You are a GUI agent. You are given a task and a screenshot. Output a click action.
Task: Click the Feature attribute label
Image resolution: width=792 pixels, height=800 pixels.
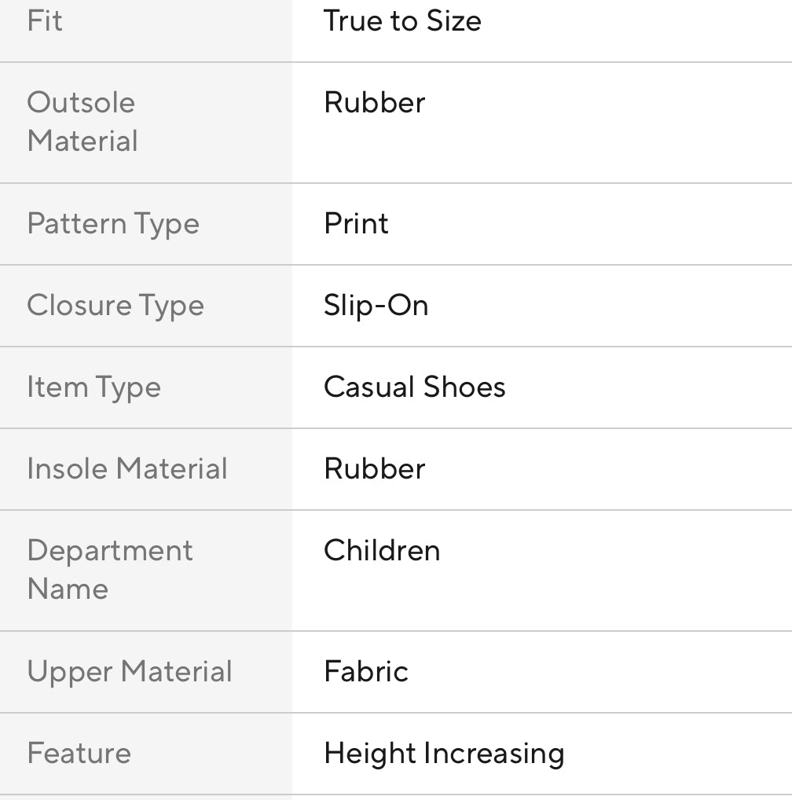pos(79,754)
